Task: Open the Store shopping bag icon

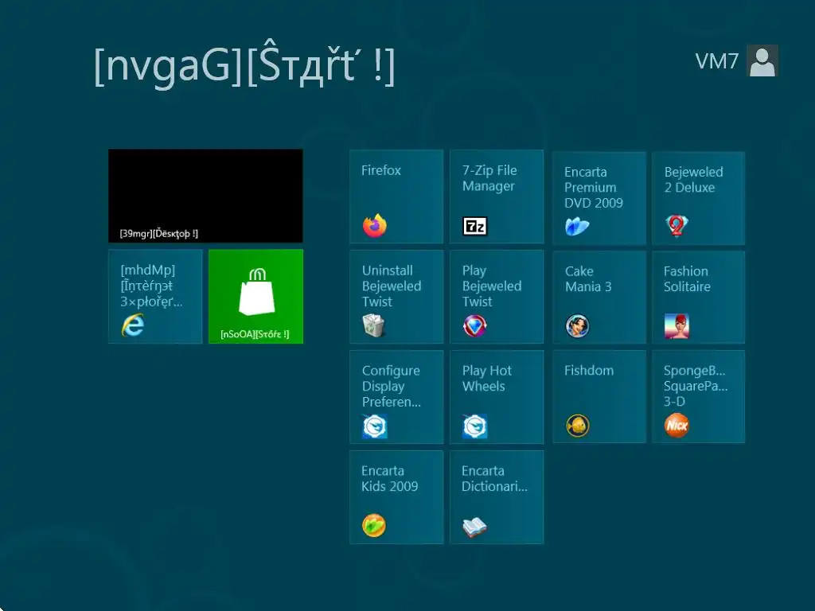Action: pos(257,291)
